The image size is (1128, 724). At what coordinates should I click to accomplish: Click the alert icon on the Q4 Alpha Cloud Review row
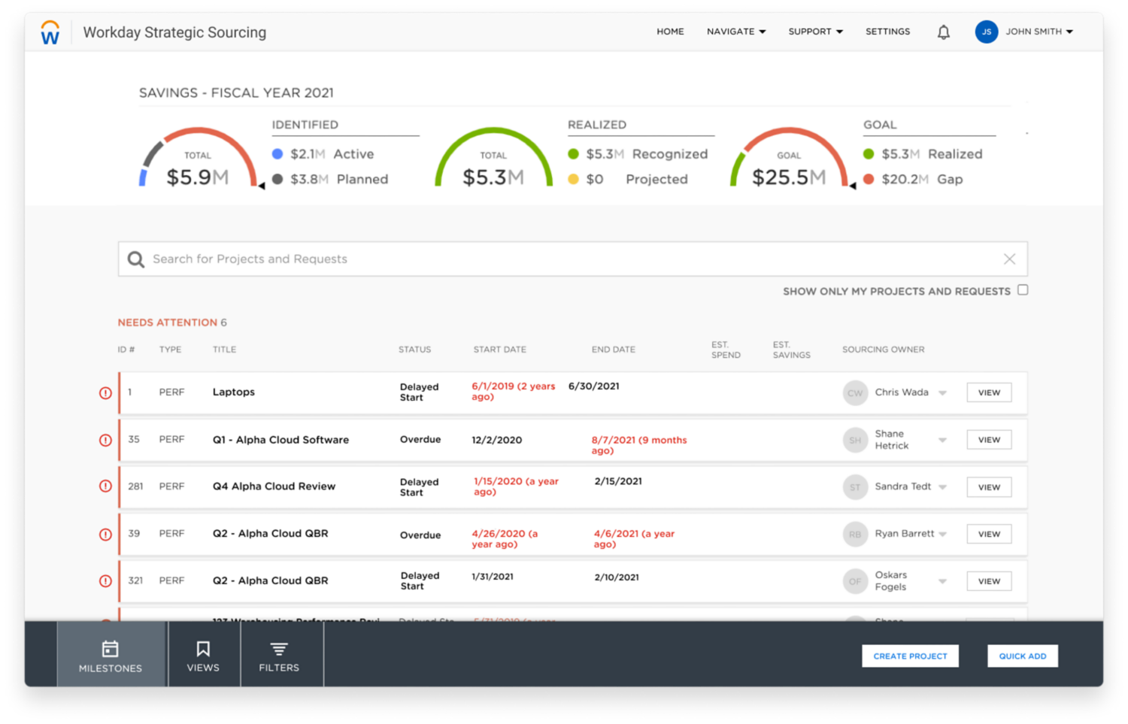[105, 486]
